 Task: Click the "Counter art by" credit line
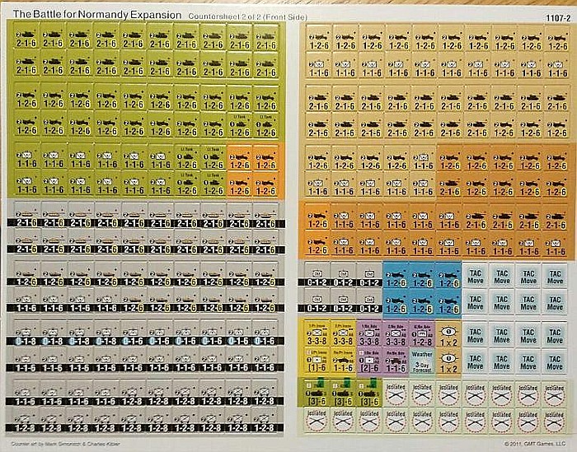click(x=65, y=444)
